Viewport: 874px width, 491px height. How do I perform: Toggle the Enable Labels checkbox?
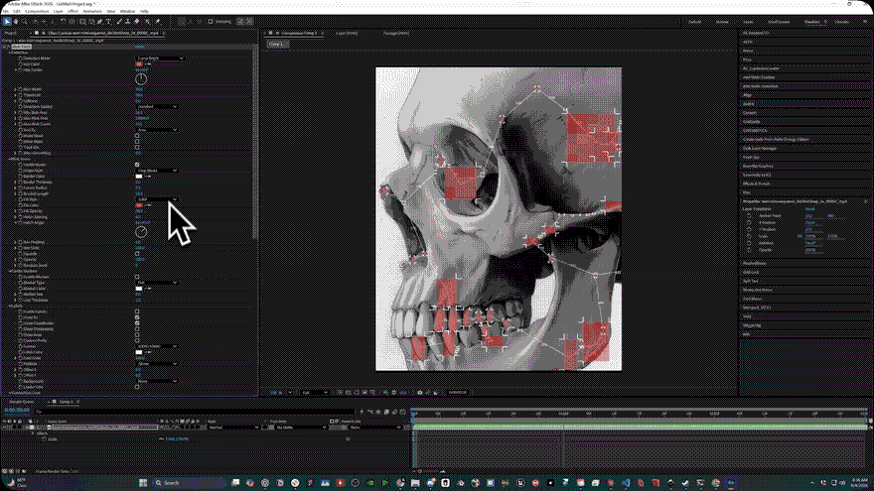click(137, 311)
